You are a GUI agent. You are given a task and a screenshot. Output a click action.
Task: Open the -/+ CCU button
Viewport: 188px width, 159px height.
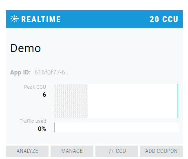pyautogui.click(x=117, y=151)
